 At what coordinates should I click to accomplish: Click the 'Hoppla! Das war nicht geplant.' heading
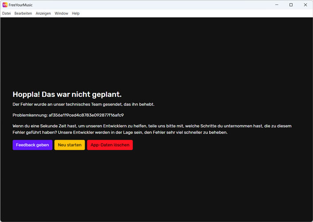click(x=67, y=94)
